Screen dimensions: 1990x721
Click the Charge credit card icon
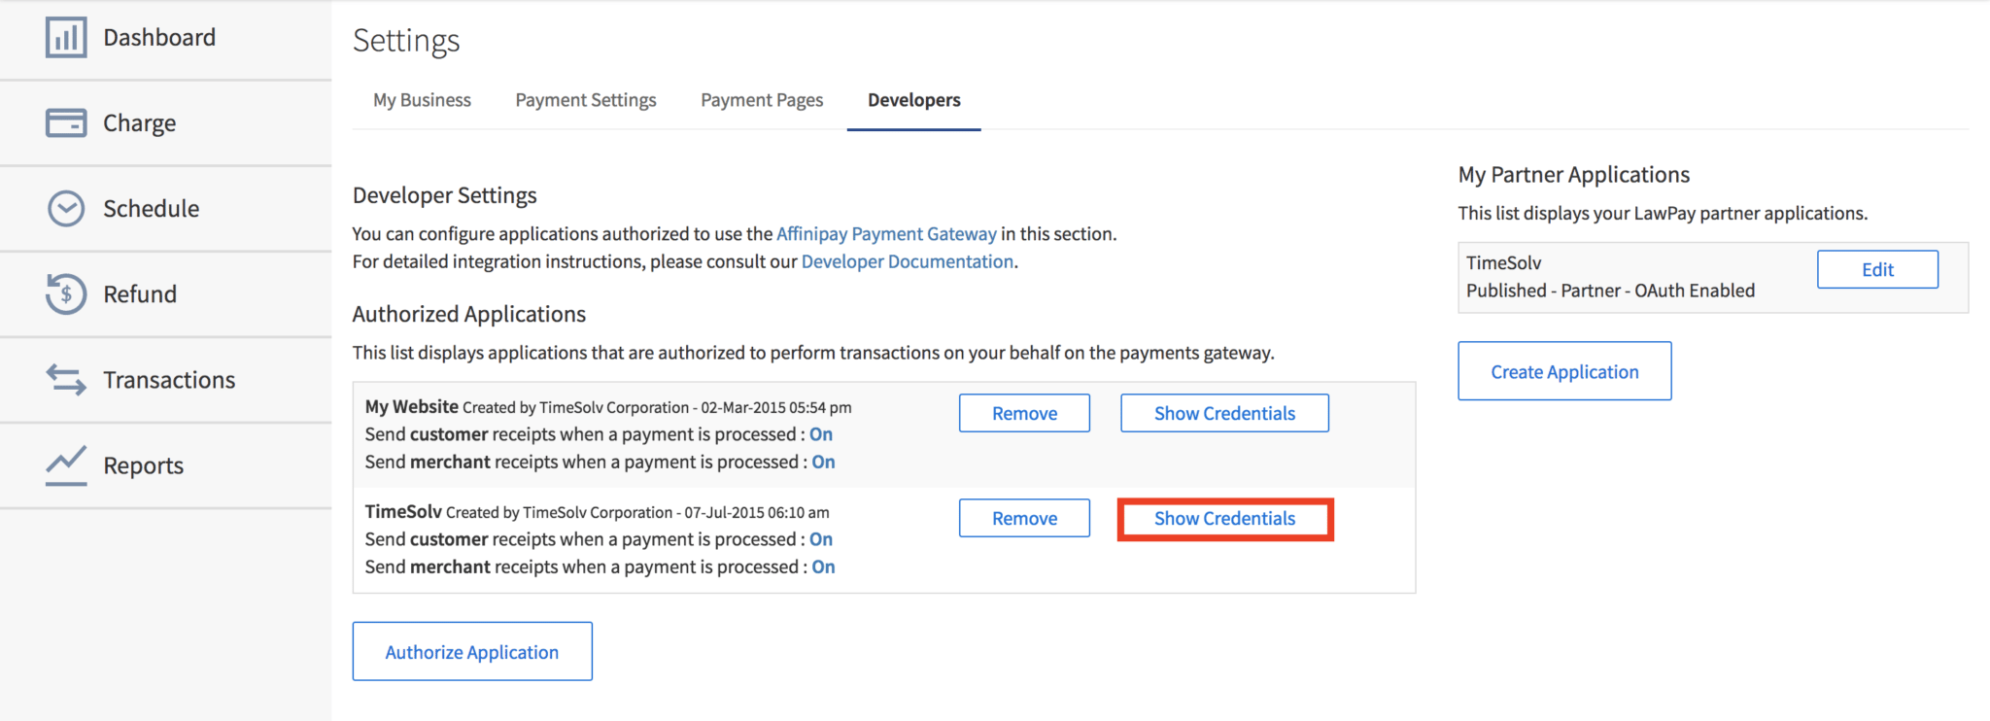click(x=66, y=123)
